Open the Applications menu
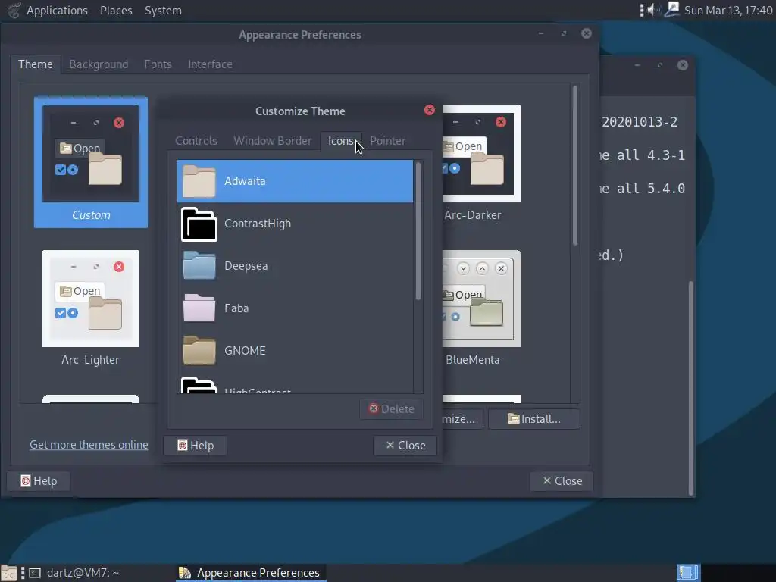 pyautogui.click(x=57, y=11)
